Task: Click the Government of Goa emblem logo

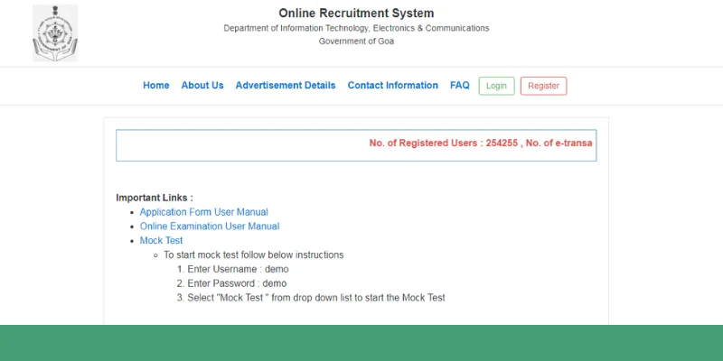Action: [x=55, y=32]
